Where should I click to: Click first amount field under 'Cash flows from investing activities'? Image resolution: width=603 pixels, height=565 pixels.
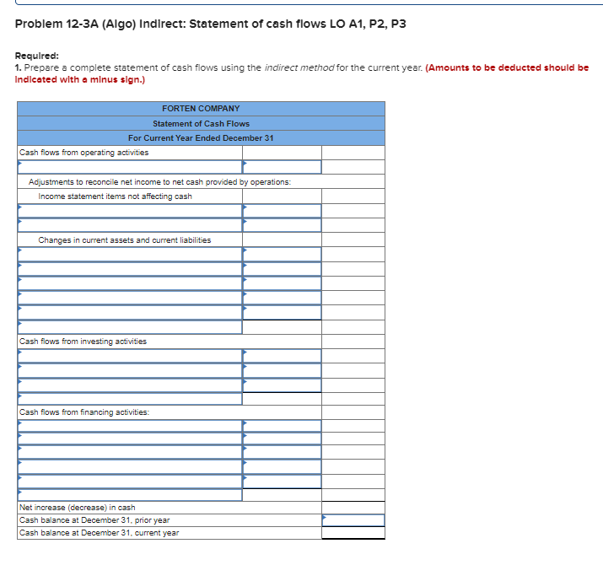(x=282, y=356)
